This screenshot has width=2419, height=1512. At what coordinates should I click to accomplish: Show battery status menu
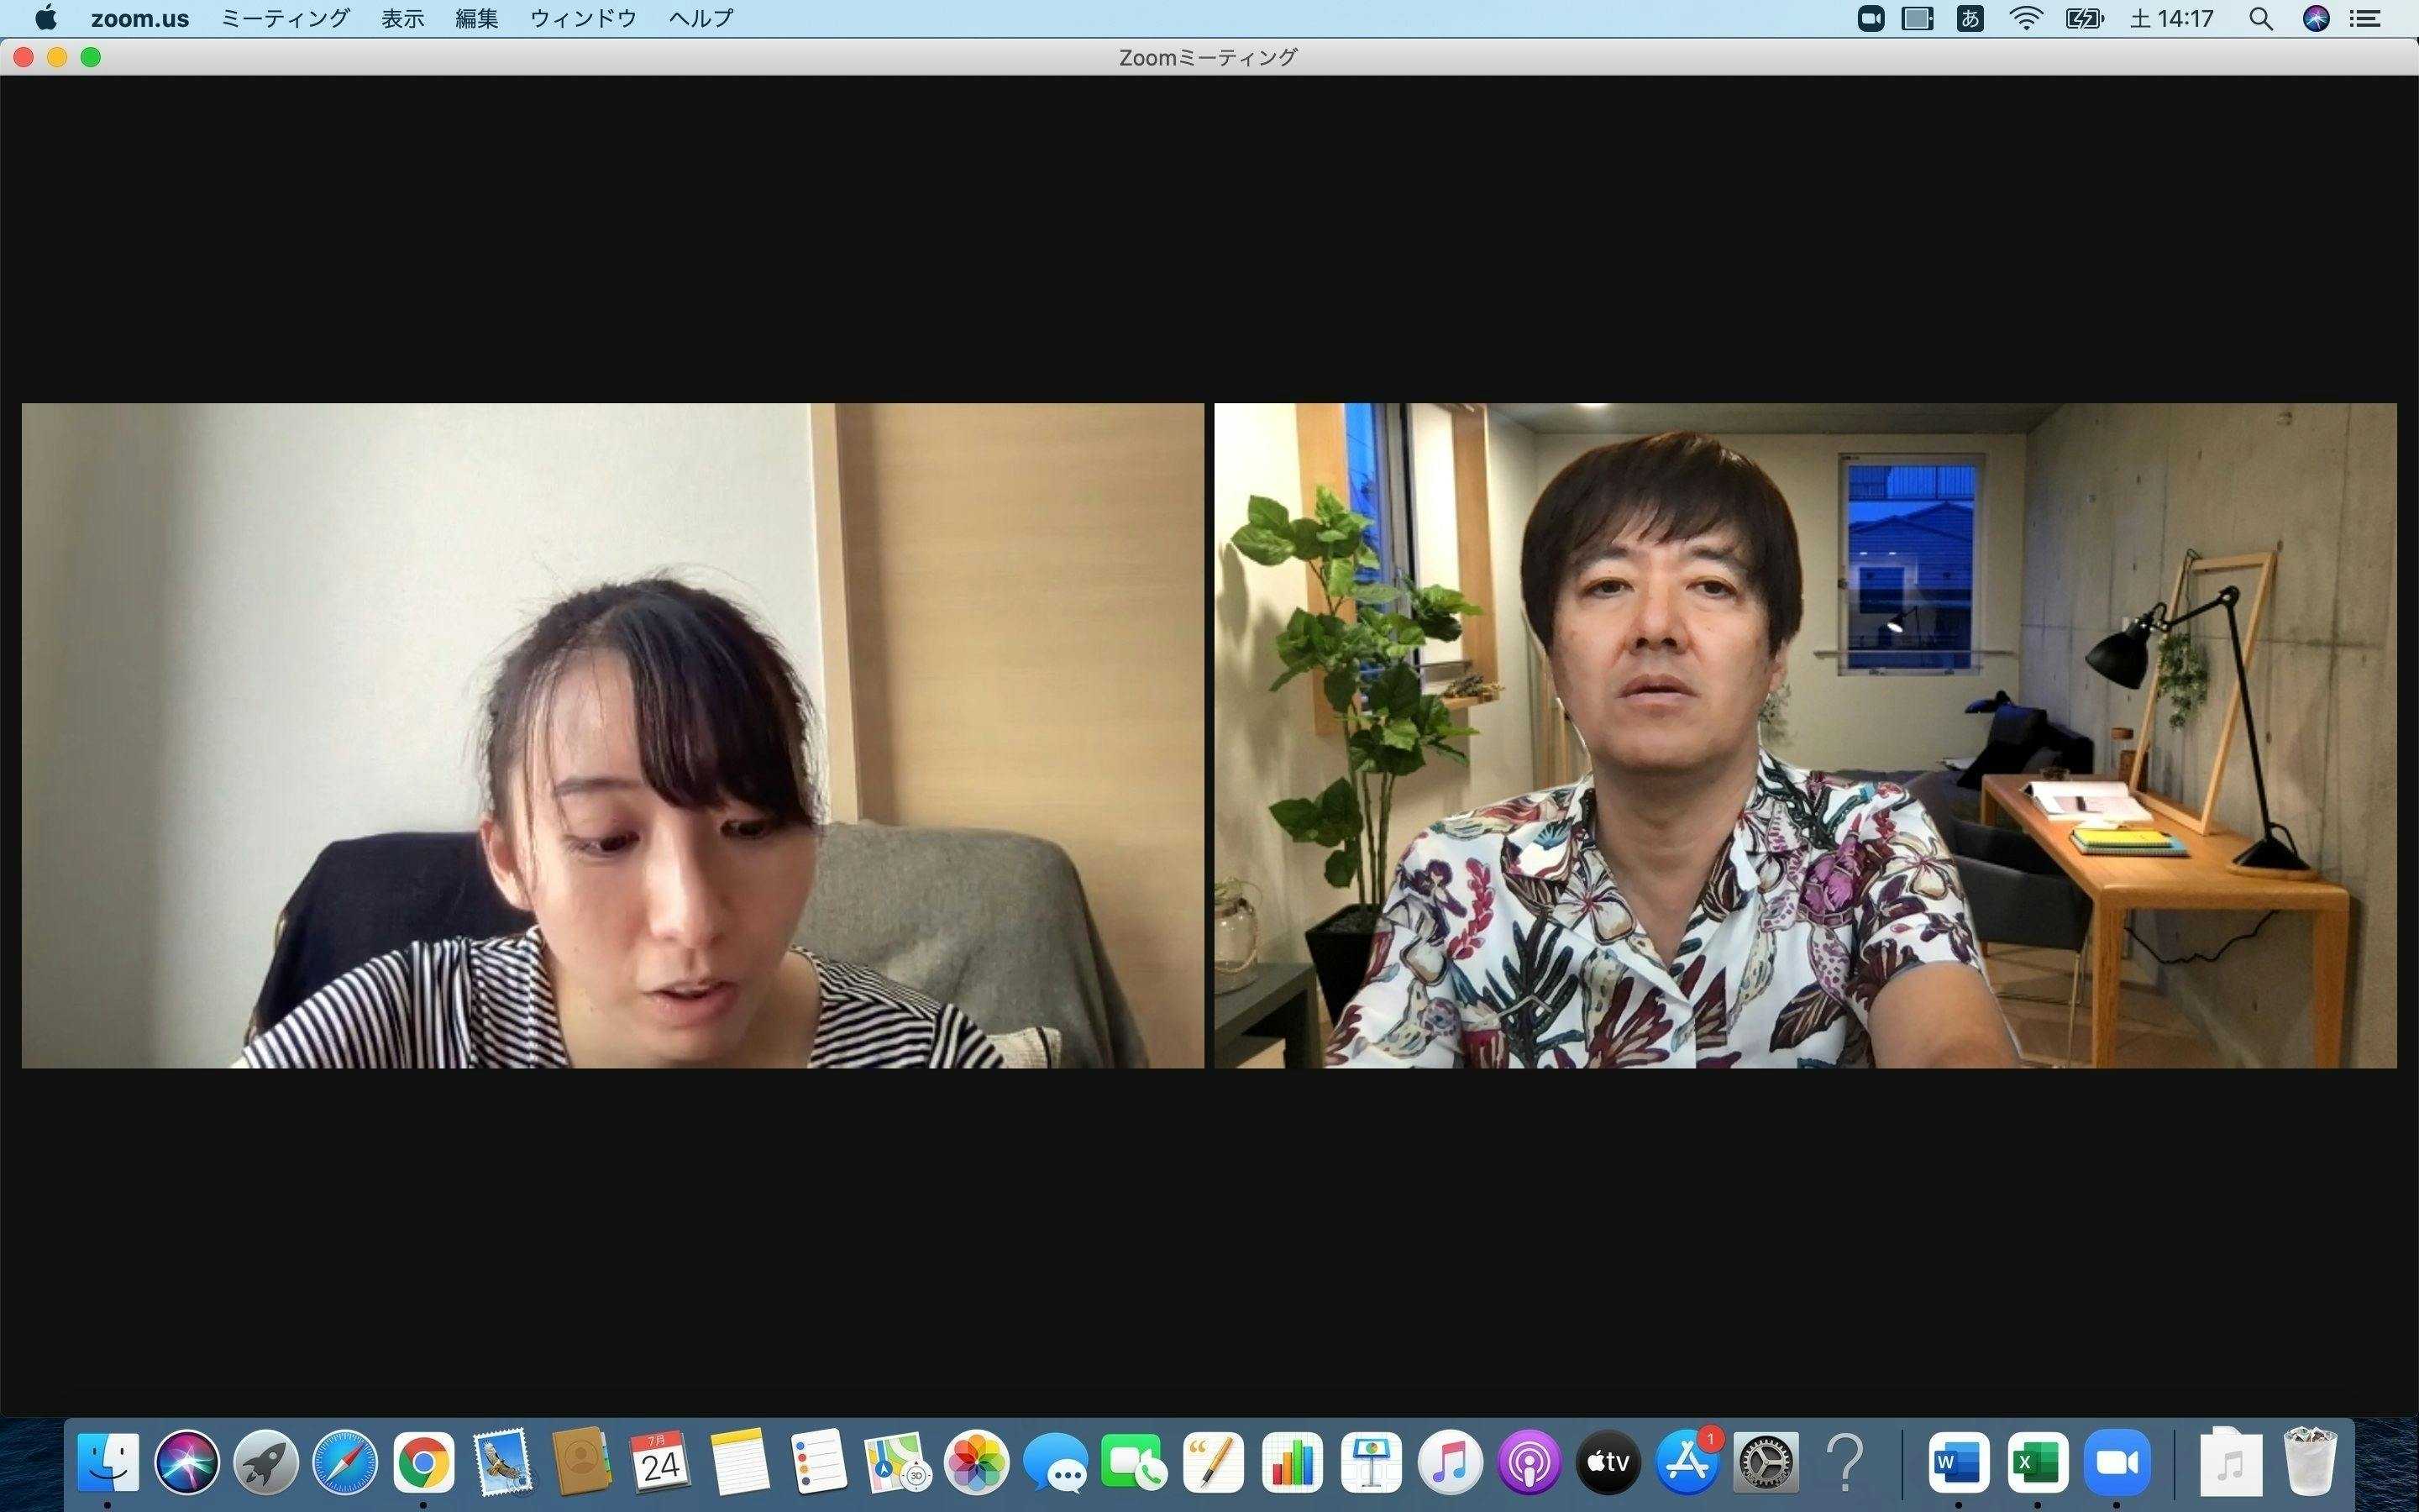[2084, 18]
